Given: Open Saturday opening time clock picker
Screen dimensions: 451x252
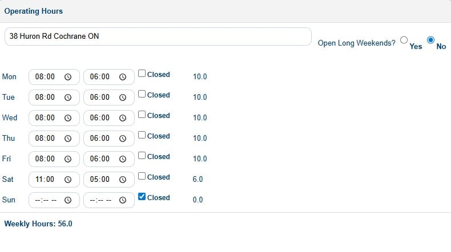Looking at the screenshot, I should click(68, 180).
